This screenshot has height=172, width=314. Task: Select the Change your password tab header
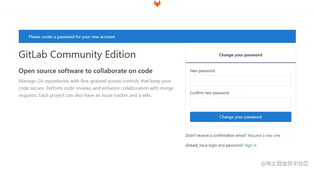[x=240, y=55]
